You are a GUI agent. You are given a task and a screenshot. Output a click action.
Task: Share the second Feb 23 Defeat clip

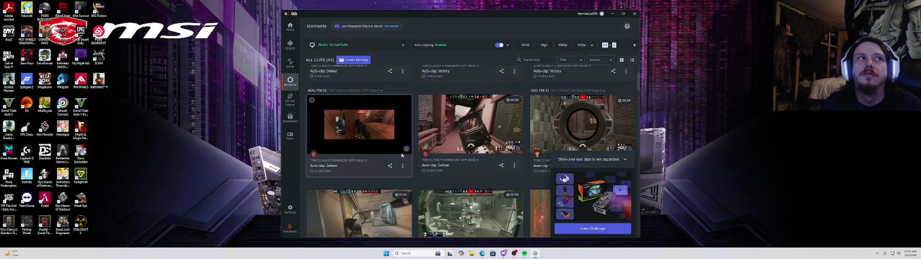coord(502,165)
